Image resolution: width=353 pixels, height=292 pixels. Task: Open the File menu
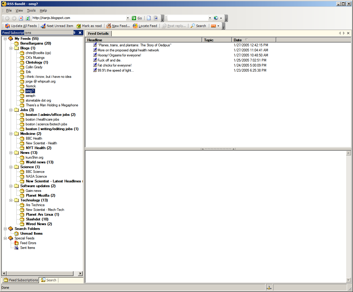(x=9, y=10)
